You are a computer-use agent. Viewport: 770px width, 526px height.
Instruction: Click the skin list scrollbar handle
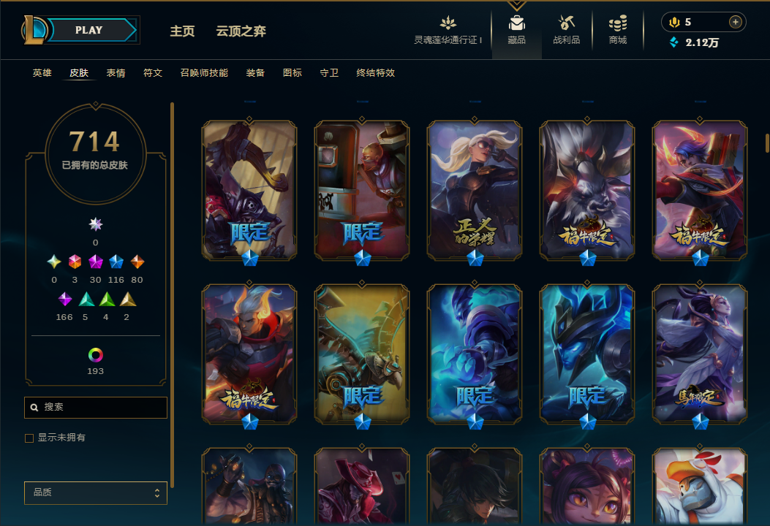click(x=767, y=142)
